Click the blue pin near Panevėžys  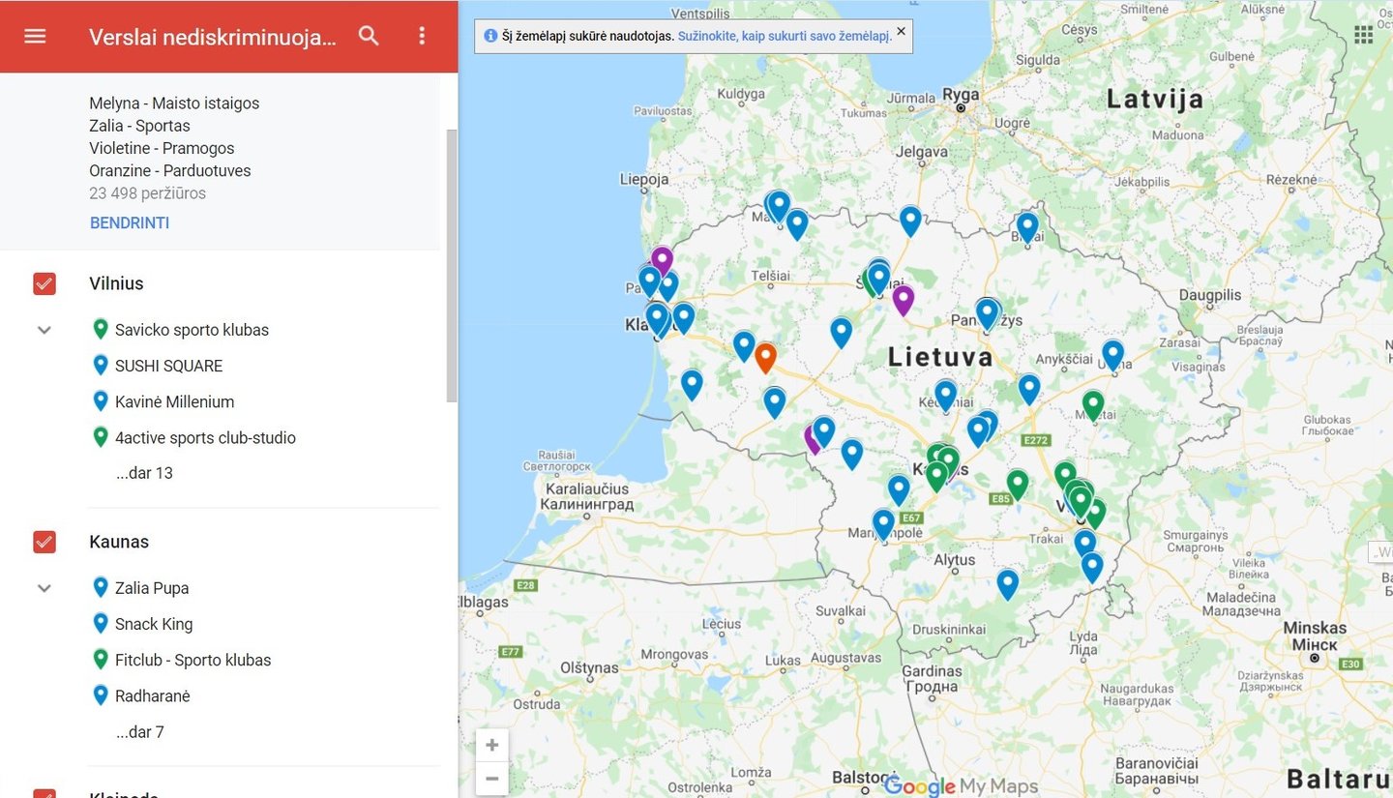pos(987,312)
